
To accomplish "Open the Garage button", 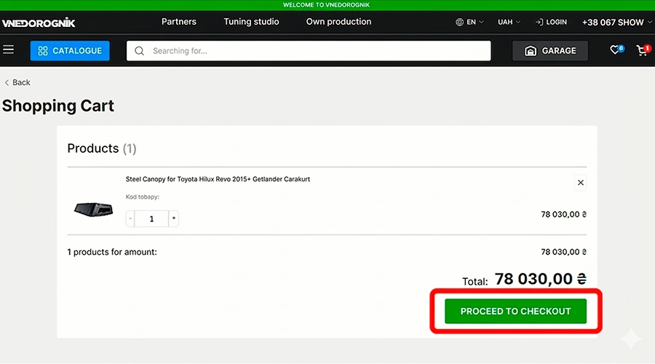I will pyautogui.click(x=550, y=51).
